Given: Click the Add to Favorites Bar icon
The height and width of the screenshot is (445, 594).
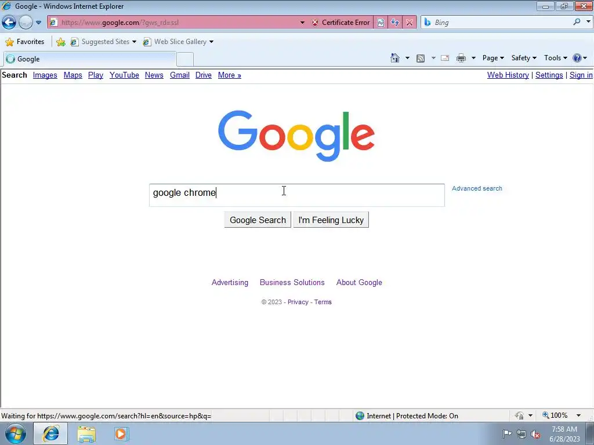Looking at the screenshot, I should [x=60, y=42].
